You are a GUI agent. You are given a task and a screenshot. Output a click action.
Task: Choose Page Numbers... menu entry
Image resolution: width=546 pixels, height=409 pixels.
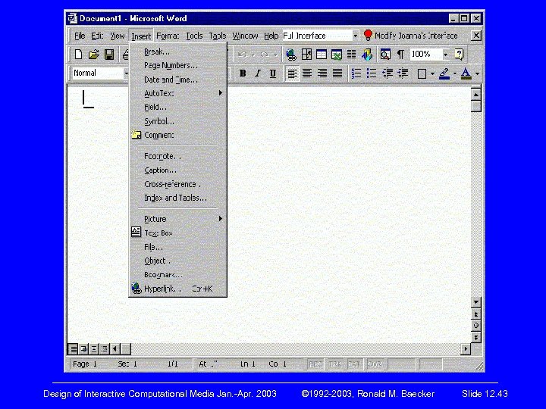pyautogui.click(x=178, y=65)
